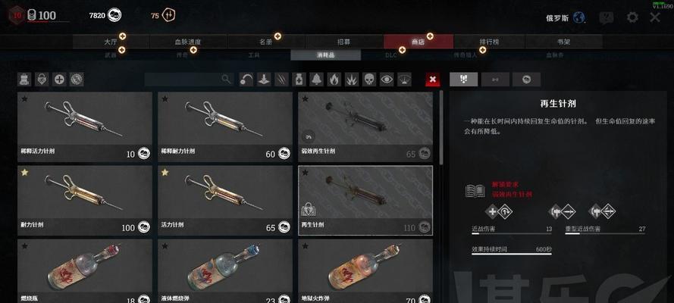Filter items by skull poison icon

(x=368, y=80)
